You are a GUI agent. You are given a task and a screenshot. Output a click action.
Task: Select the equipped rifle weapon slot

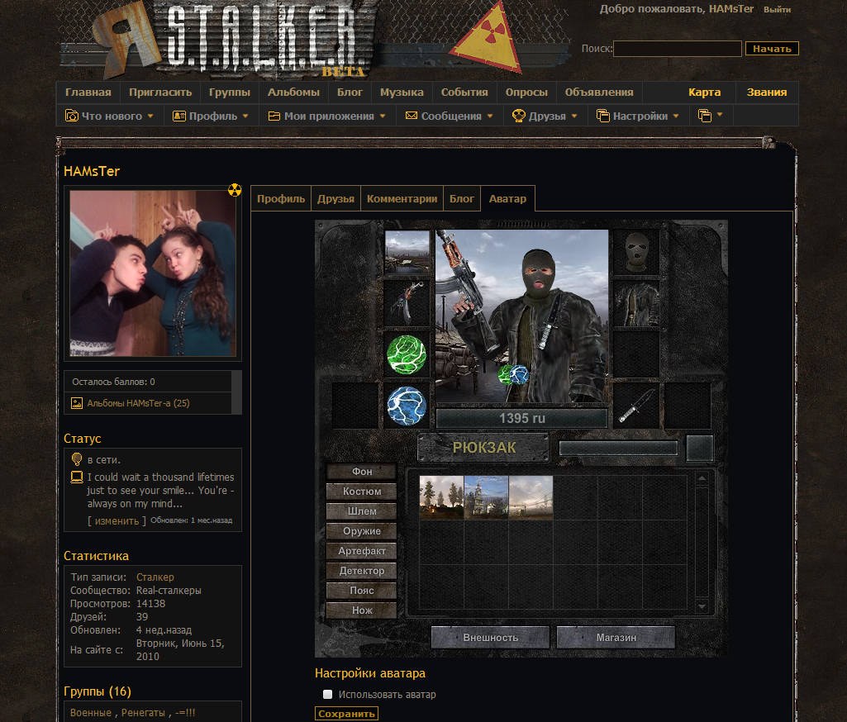point(407,303)
